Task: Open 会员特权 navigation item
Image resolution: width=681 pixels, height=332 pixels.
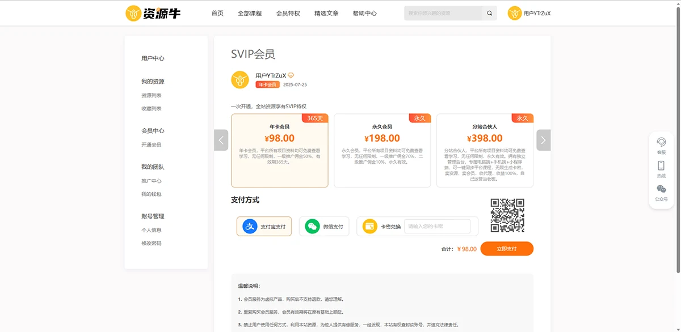Action: coord(288,13)
